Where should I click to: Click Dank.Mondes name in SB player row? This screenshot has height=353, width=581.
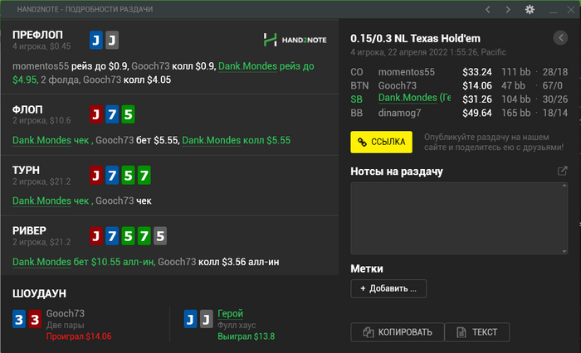[x=414, y=98]
